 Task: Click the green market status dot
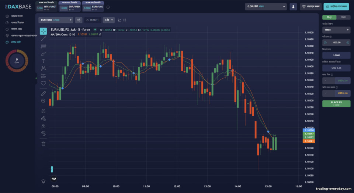(x=95, y=30)
